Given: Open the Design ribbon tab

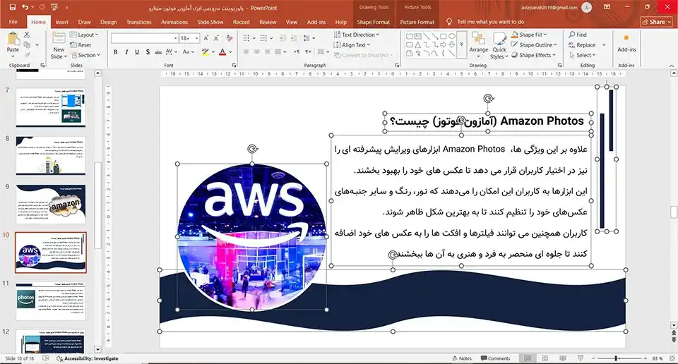Looking at the screenshot, I should (109, 22).
